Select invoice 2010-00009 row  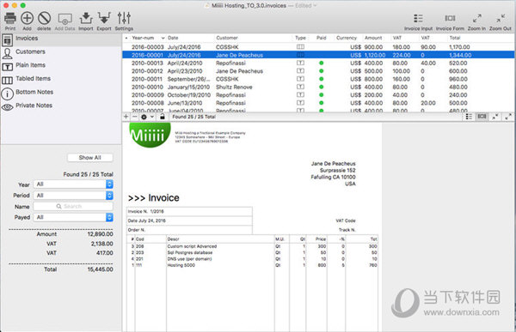click(x=318, y=95)
